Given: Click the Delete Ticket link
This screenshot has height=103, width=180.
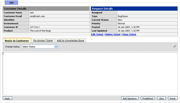Looking at the screenshot, I should coord(113,34).
